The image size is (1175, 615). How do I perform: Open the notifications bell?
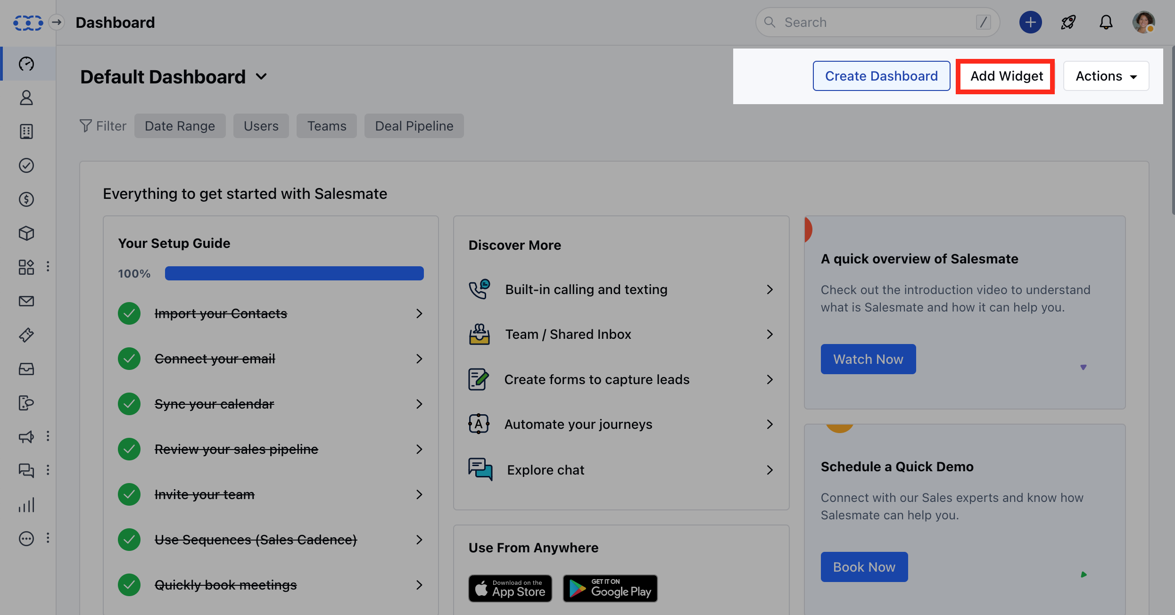tap(1106, 22)
